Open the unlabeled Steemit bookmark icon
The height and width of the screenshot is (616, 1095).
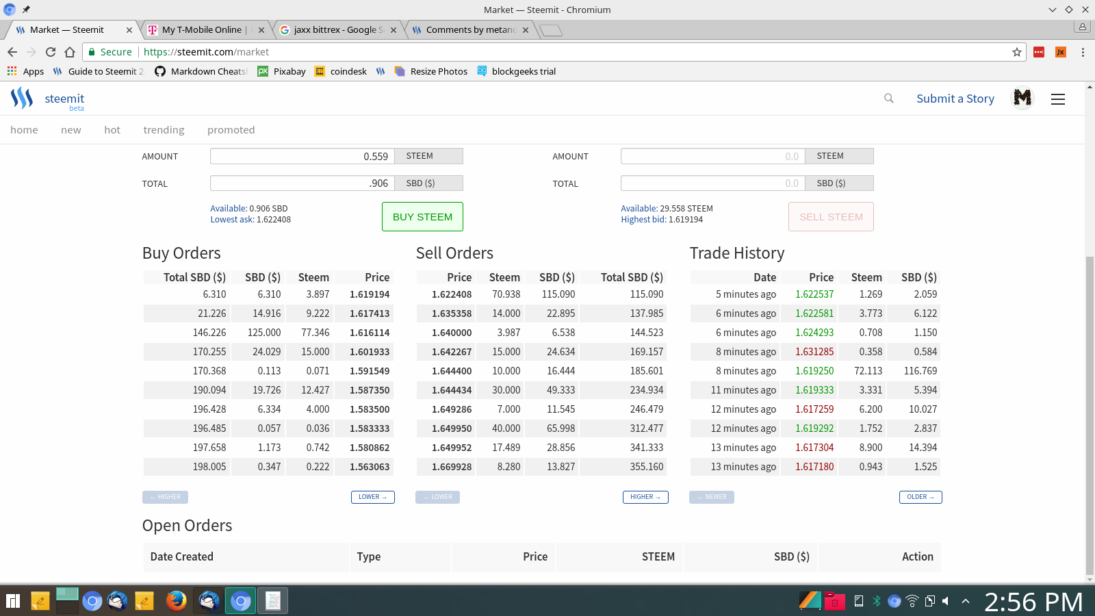click(x=381, y=71)
